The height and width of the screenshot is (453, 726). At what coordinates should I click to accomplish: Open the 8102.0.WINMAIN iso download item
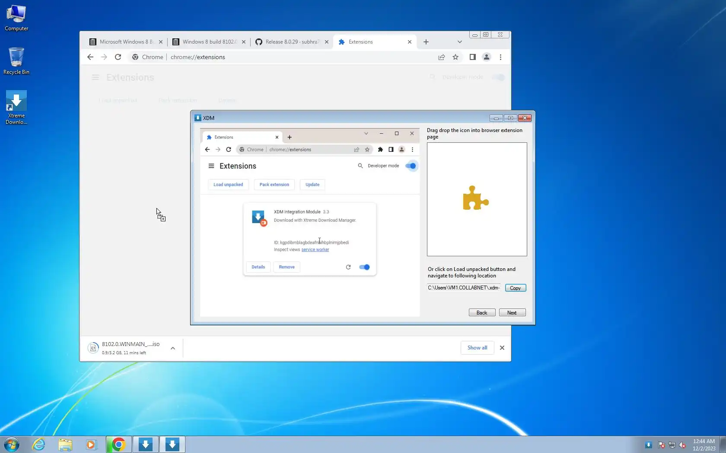pyautogui.click(x=124, y=348)
